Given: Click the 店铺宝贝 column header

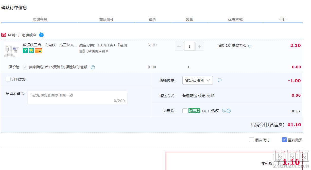Looking at the screenshot, I should (40, 20).
